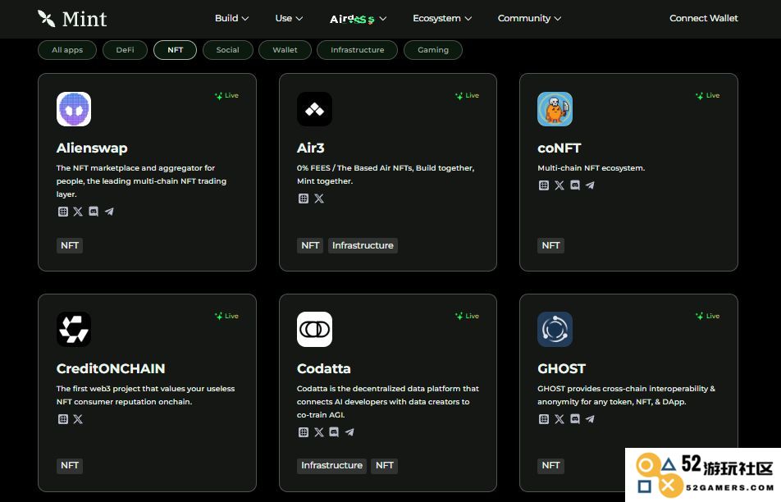Open the GHOST card title

tap(561, 368)
